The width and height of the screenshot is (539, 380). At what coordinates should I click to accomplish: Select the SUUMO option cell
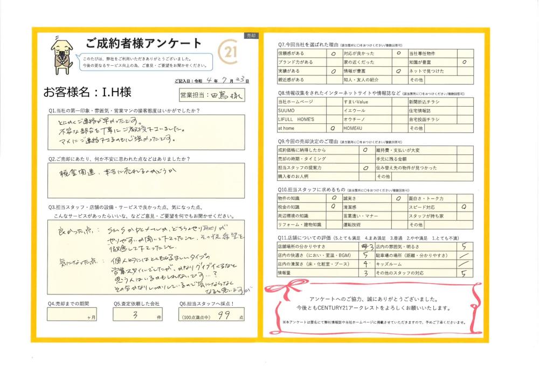pyautogui.click(x=331, y=110)
